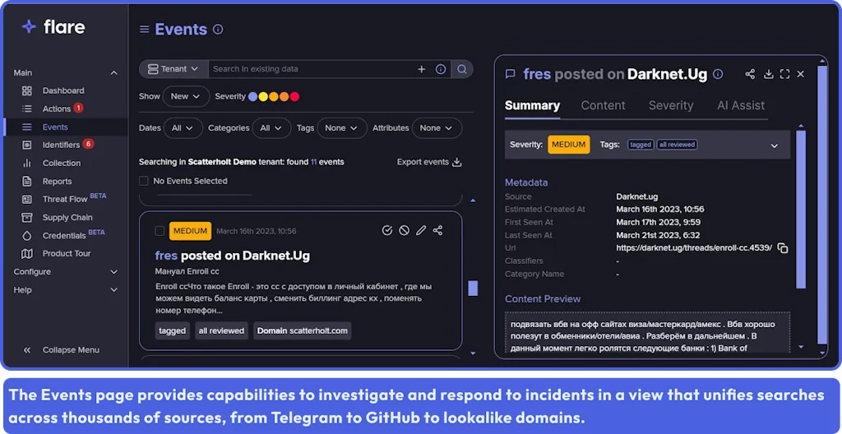Open Credentials beta in the sidebar
Image resolution: width=842 pixels, height=434 pixels.
click(64, 235)
